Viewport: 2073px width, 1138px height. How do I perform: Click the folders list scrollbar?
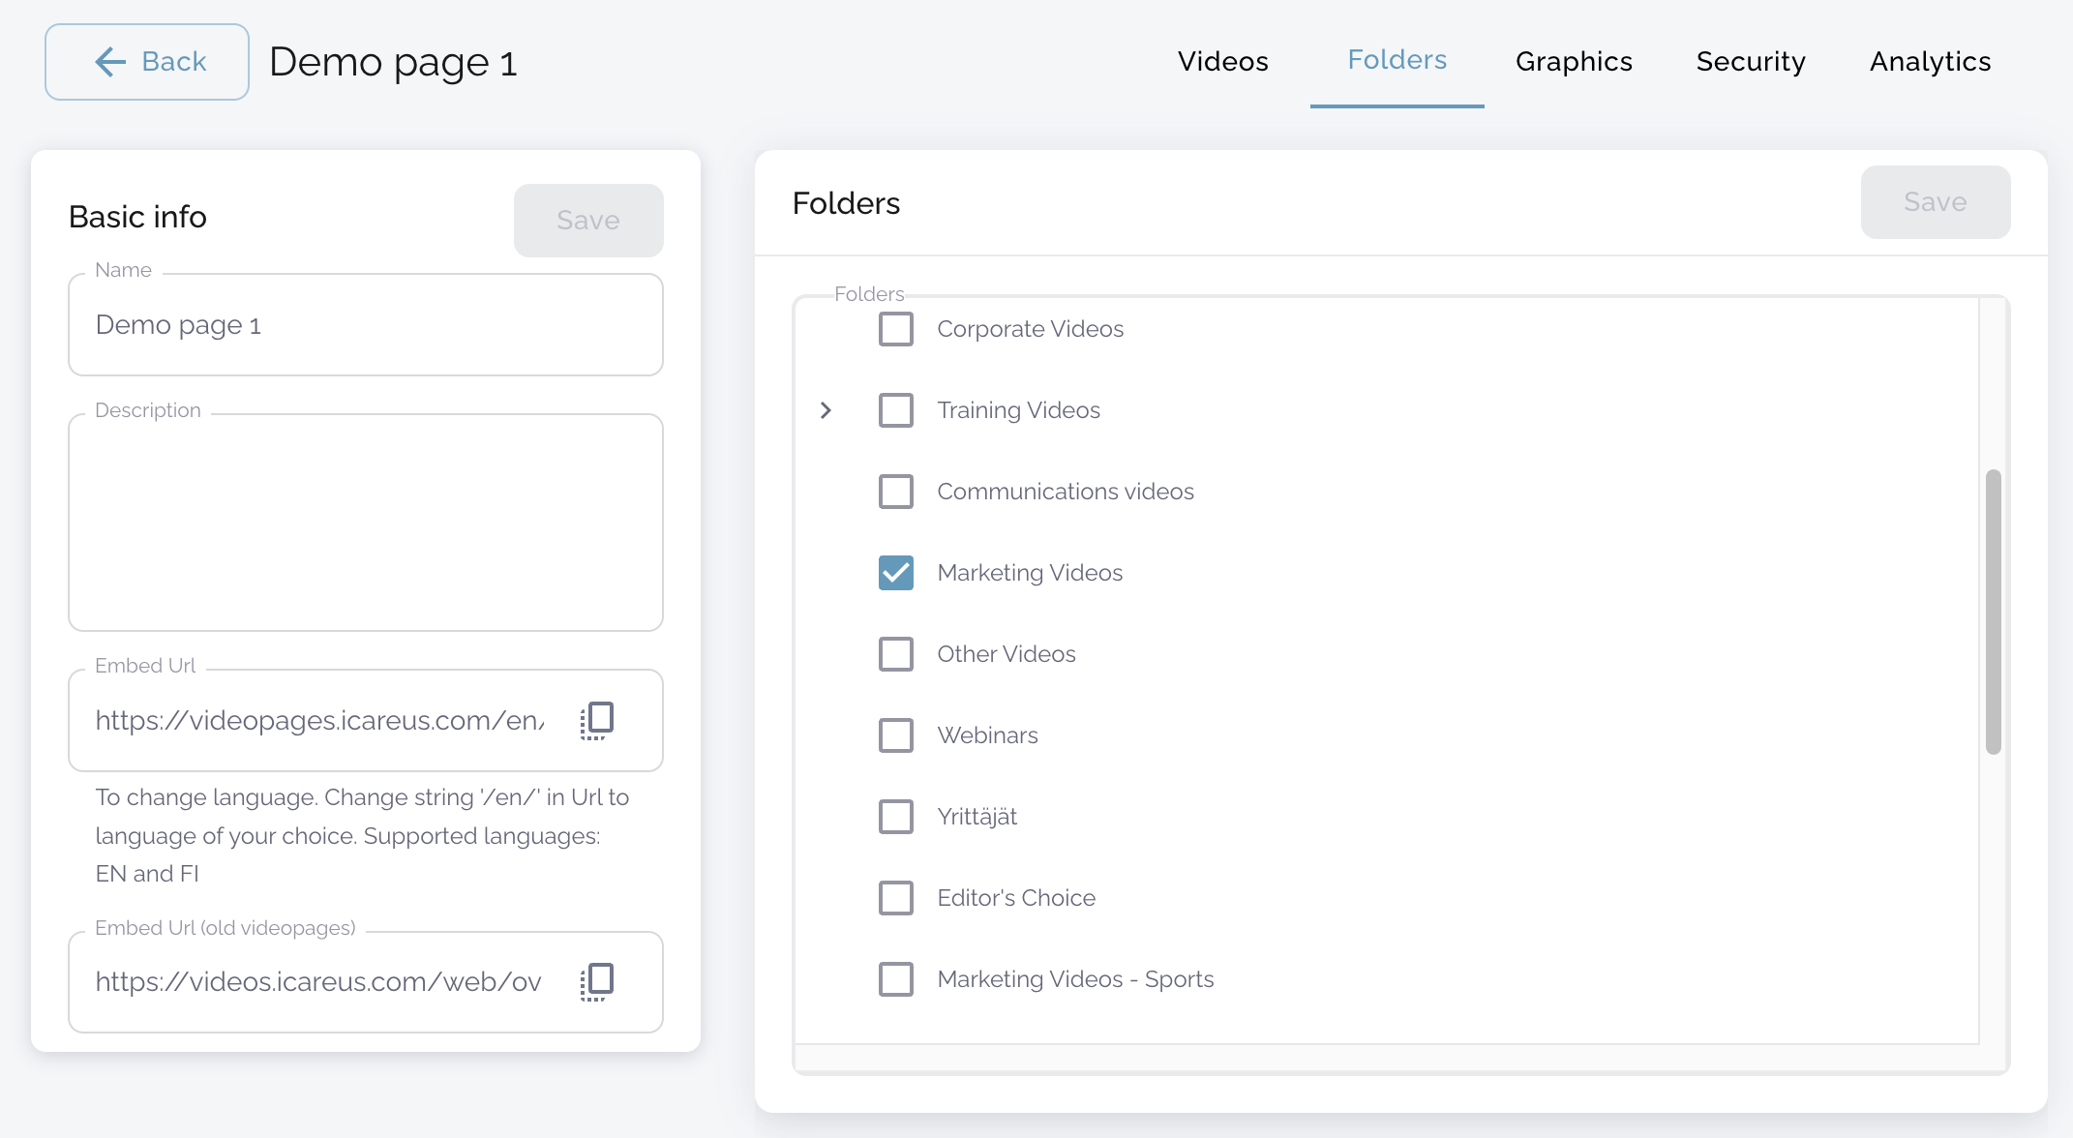[x=1993, y=612]
